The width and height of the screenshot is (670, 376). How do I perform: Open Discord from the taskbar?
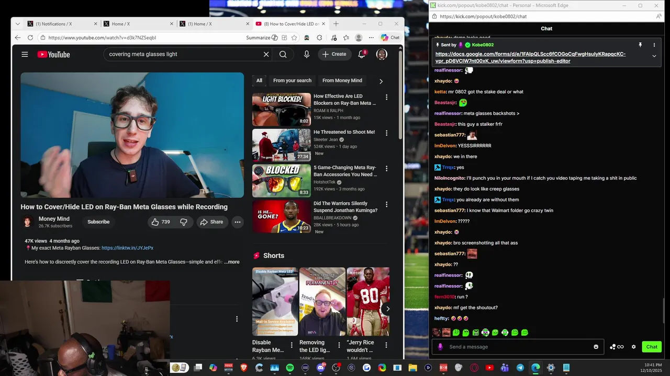(320, 368)
